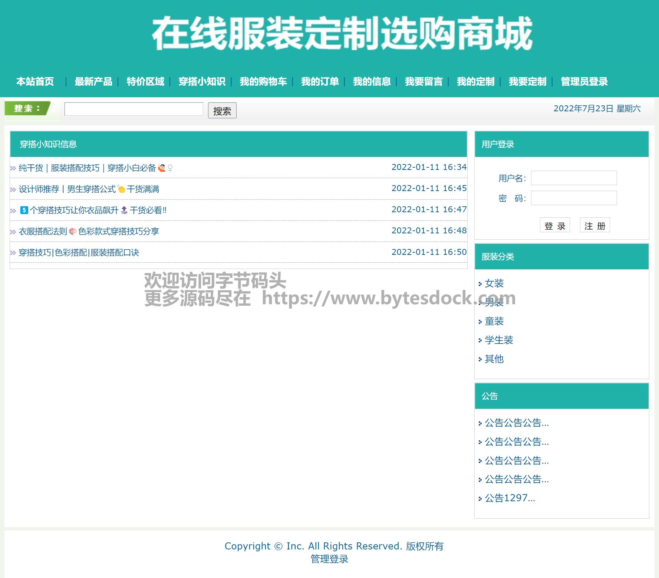Viewport: 659px width, 578px height.
Task: Open article 衣服搭配法则 色彩款式穿搭技巧分享
Action: click(89, 231)
